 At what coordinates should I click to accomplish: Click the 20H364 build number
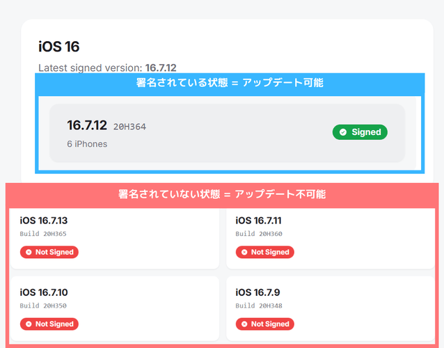(x=129, y=127)
